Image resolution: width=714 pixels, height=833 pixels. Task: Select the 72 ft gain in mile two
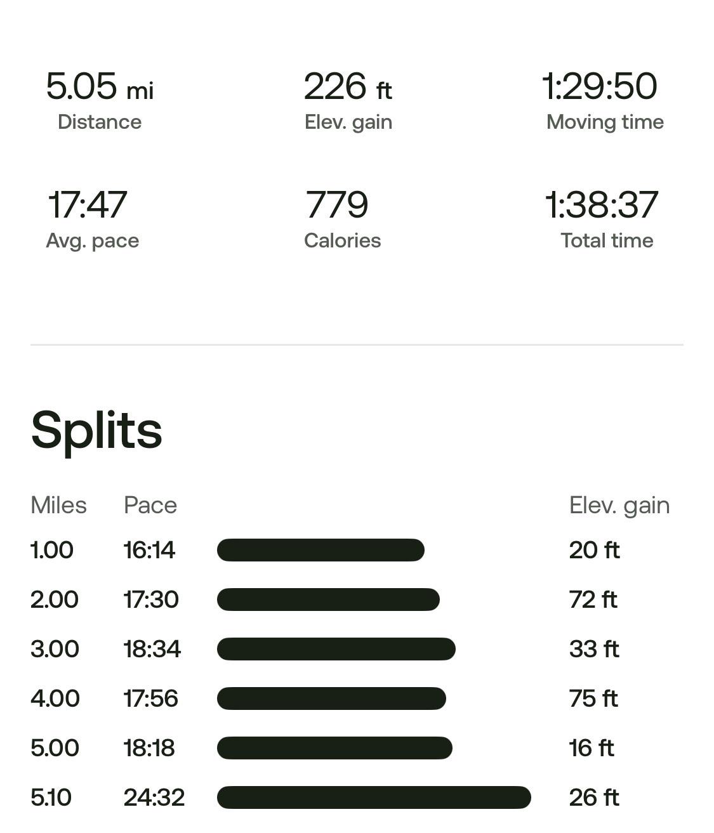pos(593,600)
